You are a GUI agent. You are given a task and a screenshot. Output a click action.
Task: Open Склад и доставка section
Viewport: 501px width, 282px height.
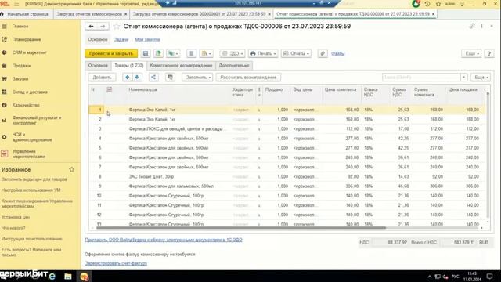tap(30, 92)
